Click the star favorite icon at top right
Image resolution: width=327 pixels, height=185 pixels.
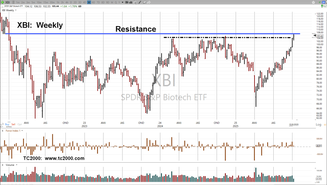pos(313,2)
